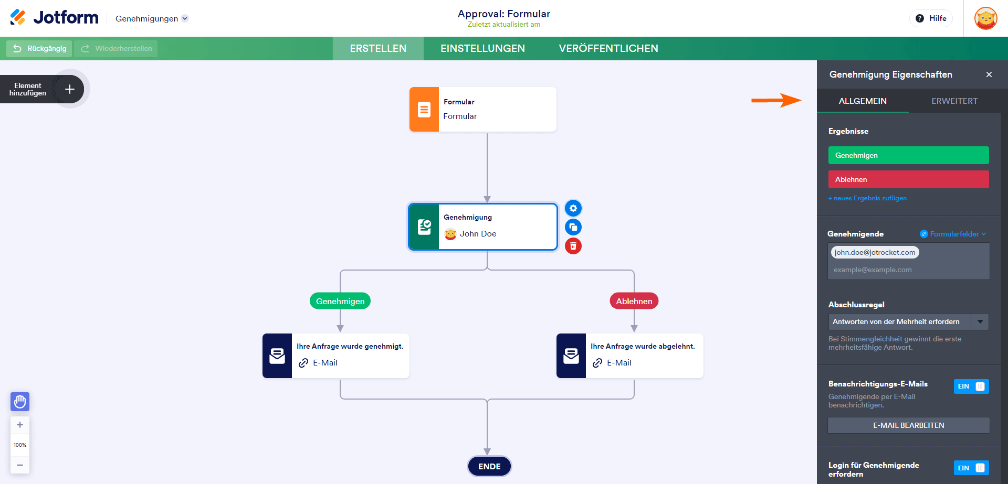Click the plus icon to add element
Screen dimensions: 1008x484
(x=70, y=89)
